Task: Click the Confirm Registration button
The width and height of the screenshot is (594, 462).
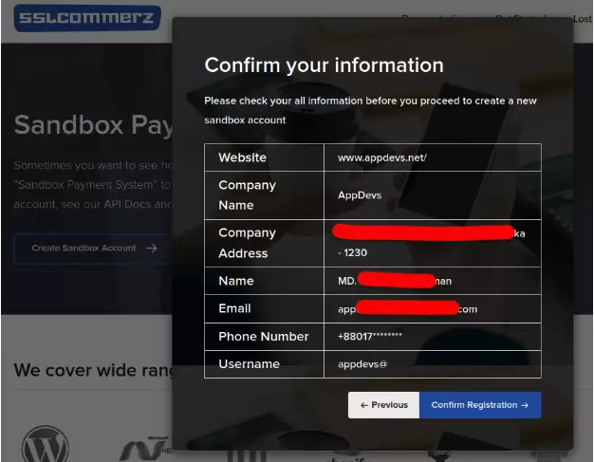Action: pos(480,405)
